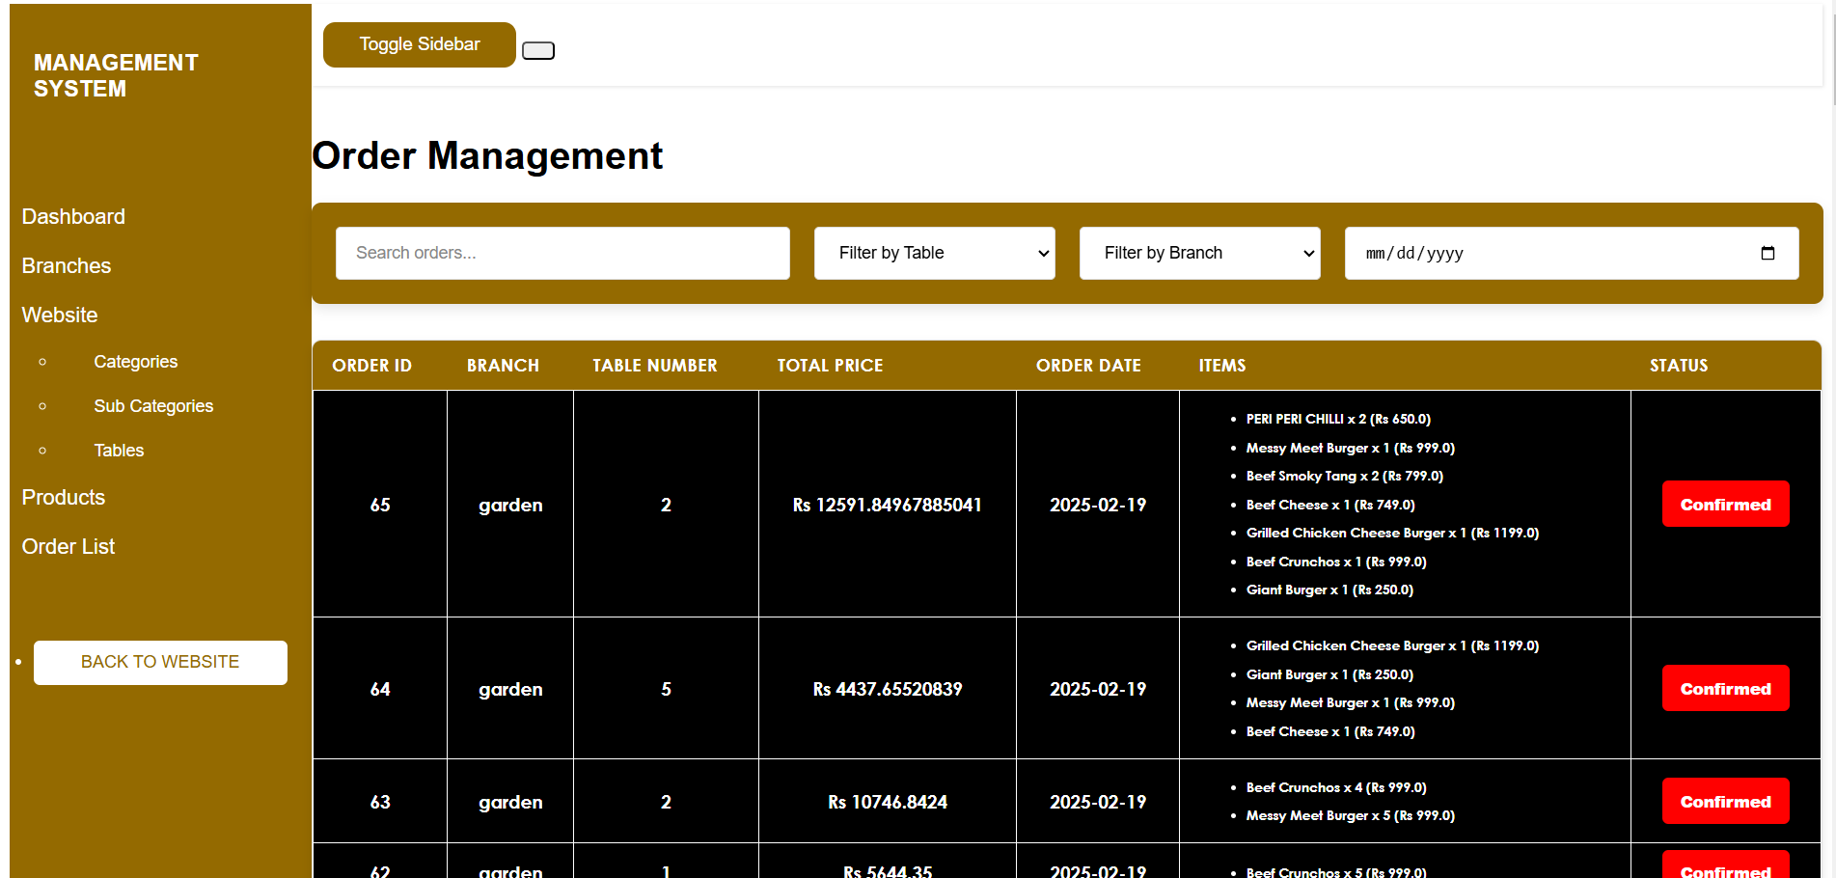Open the Products sidebar page
Image resolution: width=1836 pixels, height=878 pixels.
coord(64,498)
